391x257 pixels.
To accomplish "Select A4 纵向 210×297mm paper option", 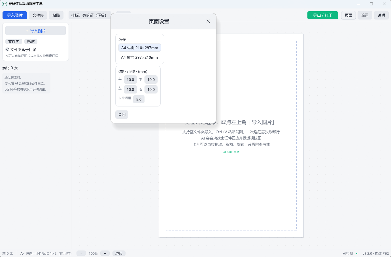I will [140, 48].
